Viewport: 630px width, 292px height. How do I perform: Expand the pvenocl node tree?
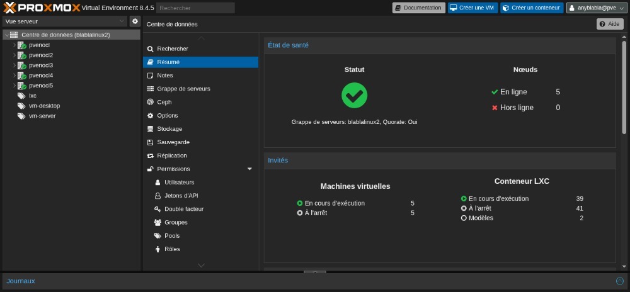click(x=14, y=45)
